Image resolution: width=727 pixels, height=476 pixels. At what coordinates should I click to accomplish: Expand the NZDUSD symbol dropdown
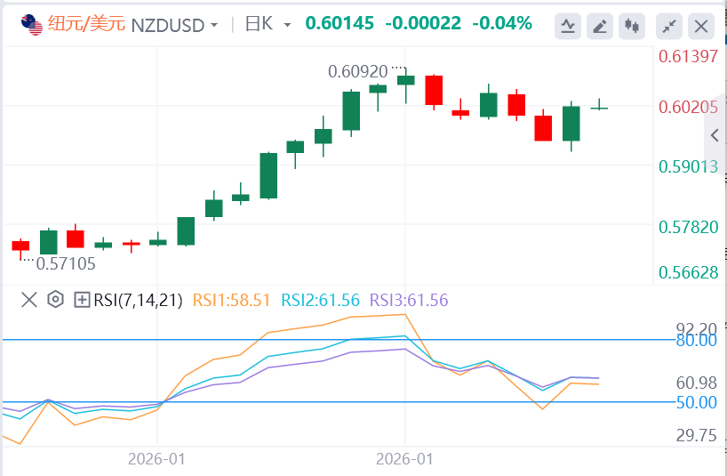(x=214, y=25)
